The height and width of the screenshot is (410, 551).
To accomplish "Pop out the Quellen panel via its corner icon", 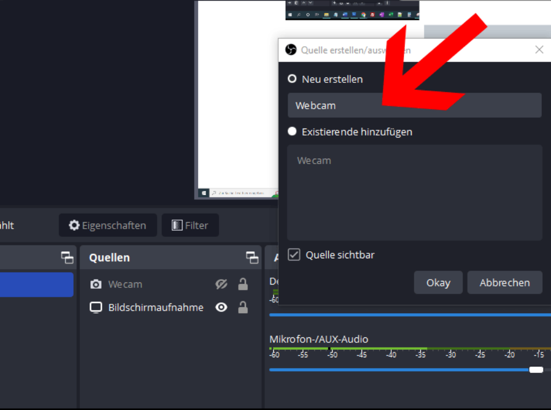I will pos(252,257).
